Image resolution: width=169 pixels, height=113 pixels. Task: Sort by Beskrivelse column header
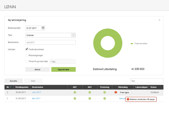49,87
